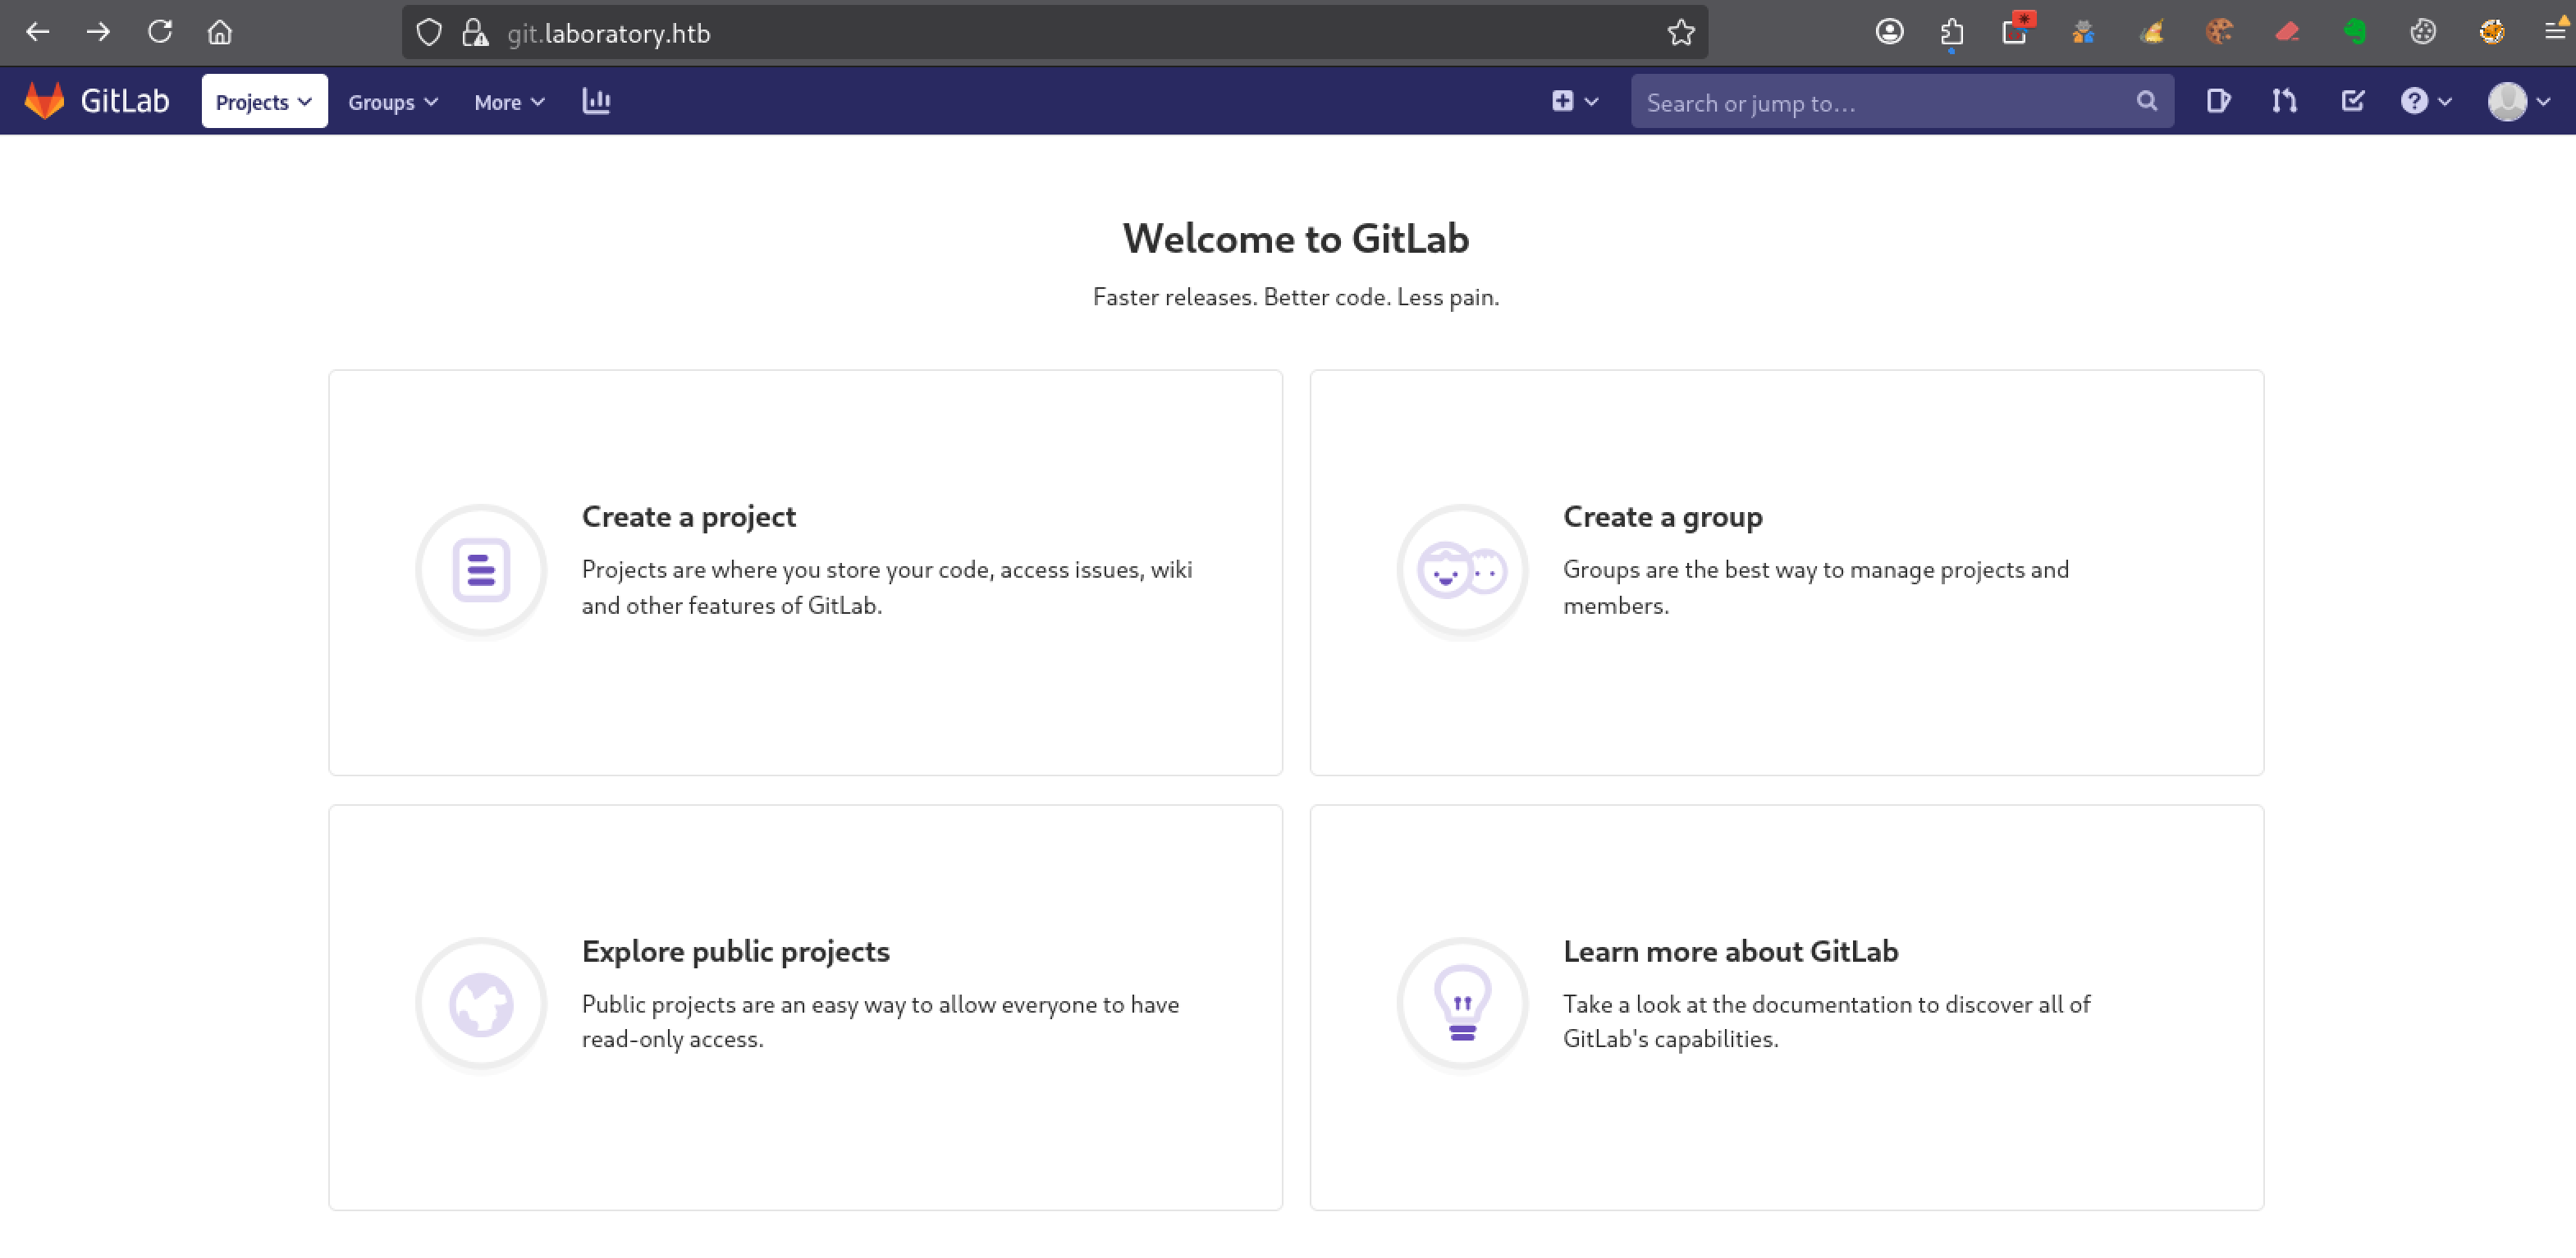The height and width of the screenshot is (1258, 2576).
Task: Open the Create a project card
Action: coord(805,572)
